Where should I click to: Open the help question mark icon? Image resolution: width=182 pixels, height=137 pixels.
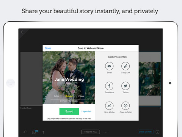point(157,132)
